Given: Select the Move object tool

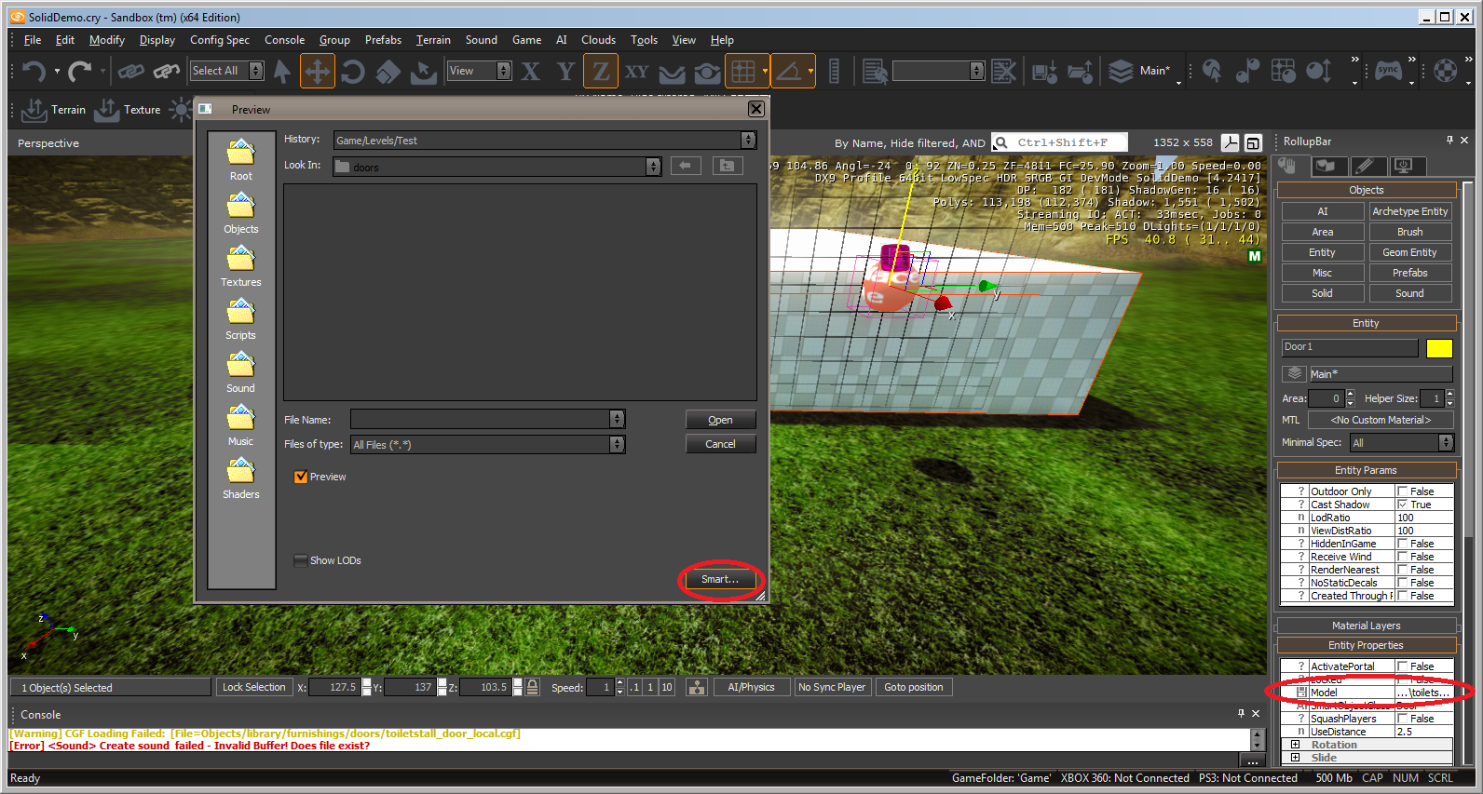Looking at the screenshot, I should [x=318, y=71].
